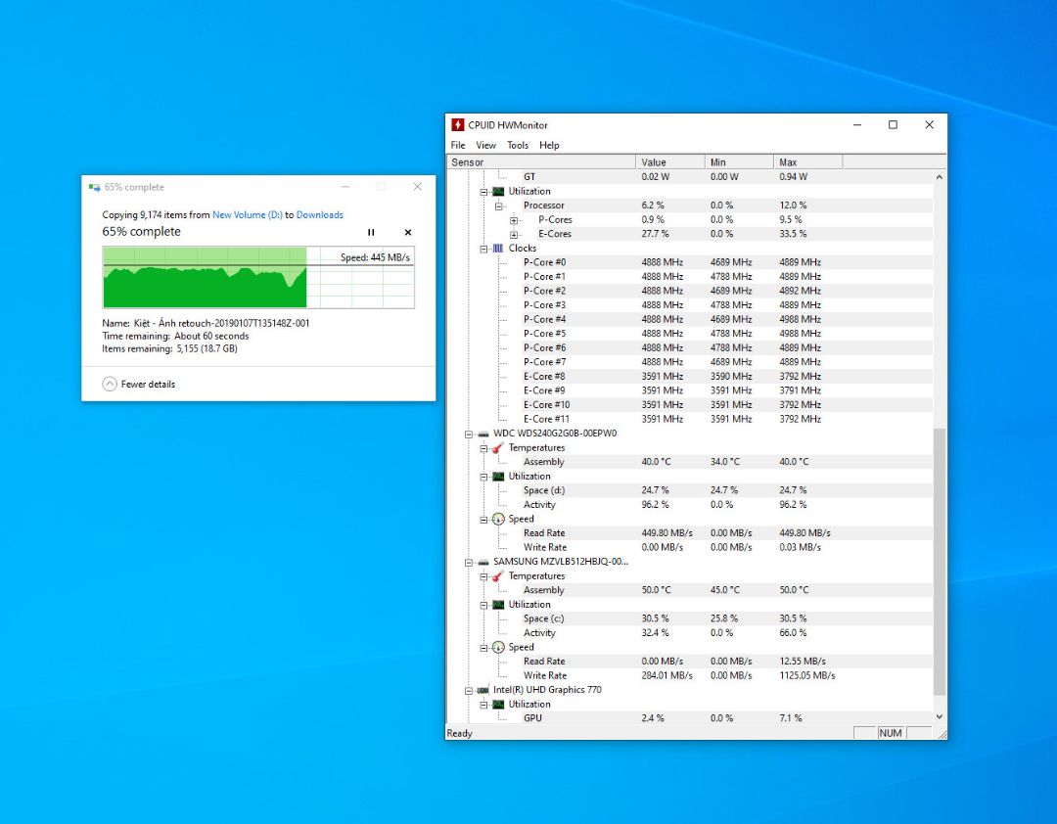Image resolution: width=1057 pixels, height=824 pixels.
Task: Open the Tools menu
Action: click(518, 145)
